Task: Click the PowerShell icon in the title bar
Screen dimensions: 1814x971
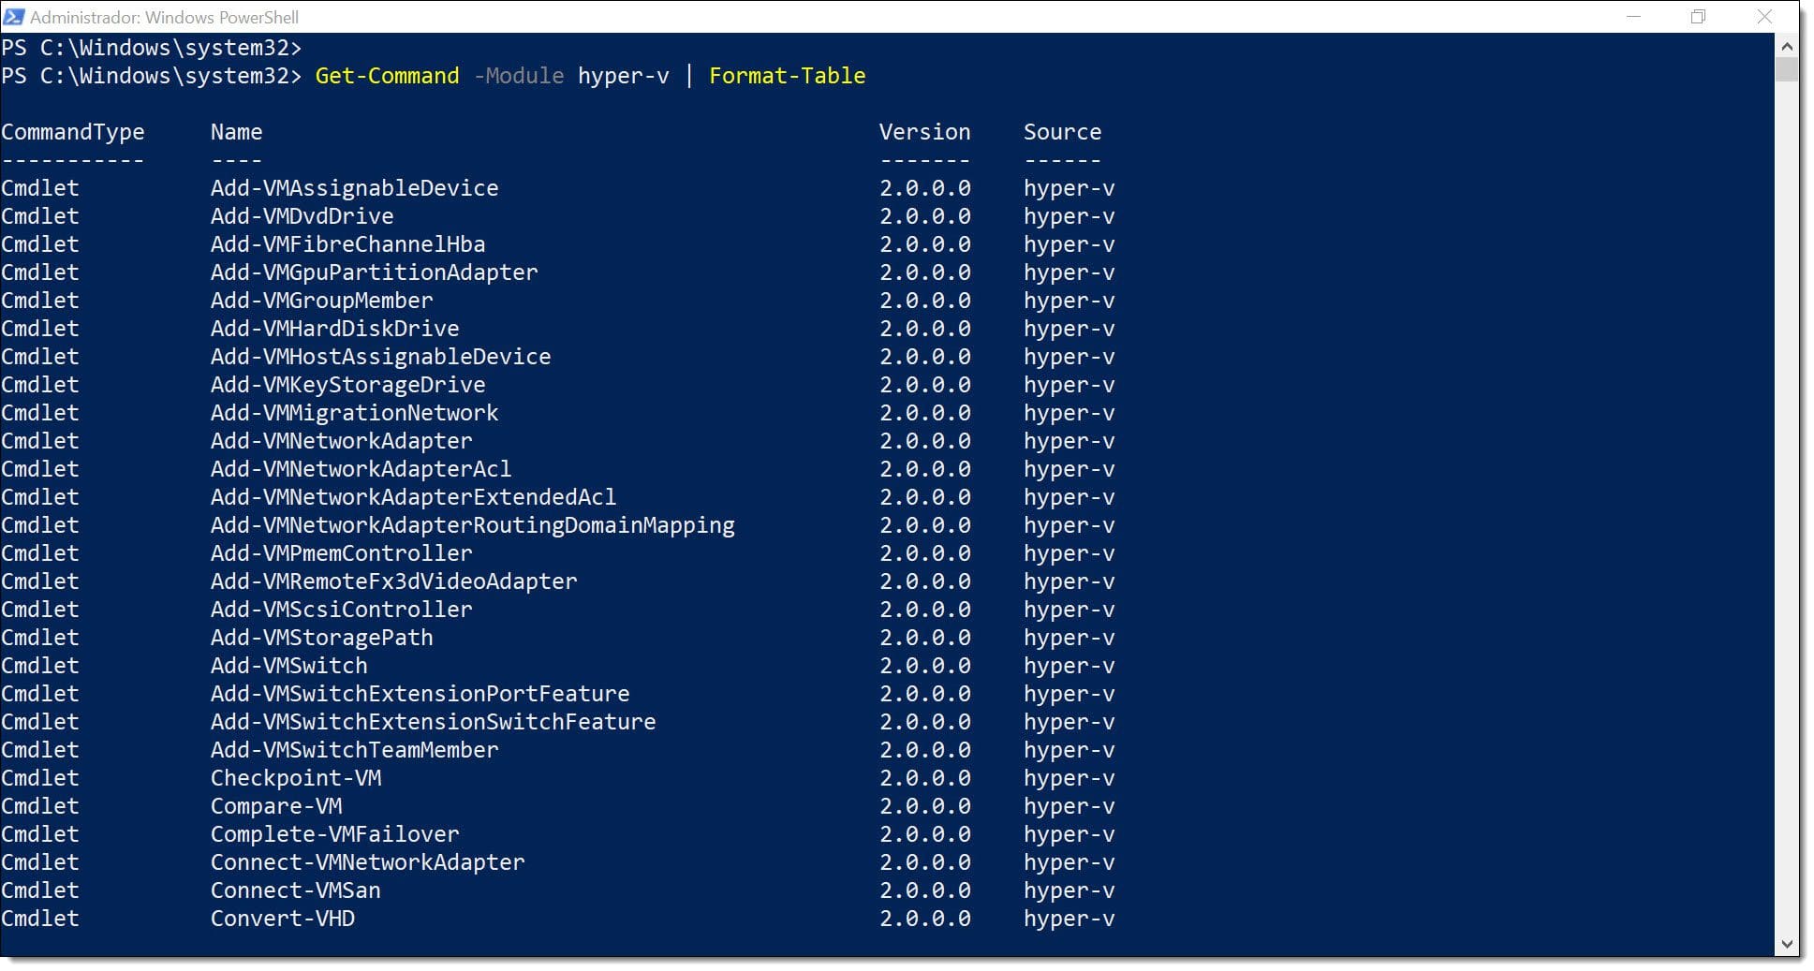Action: coord(13,17)
